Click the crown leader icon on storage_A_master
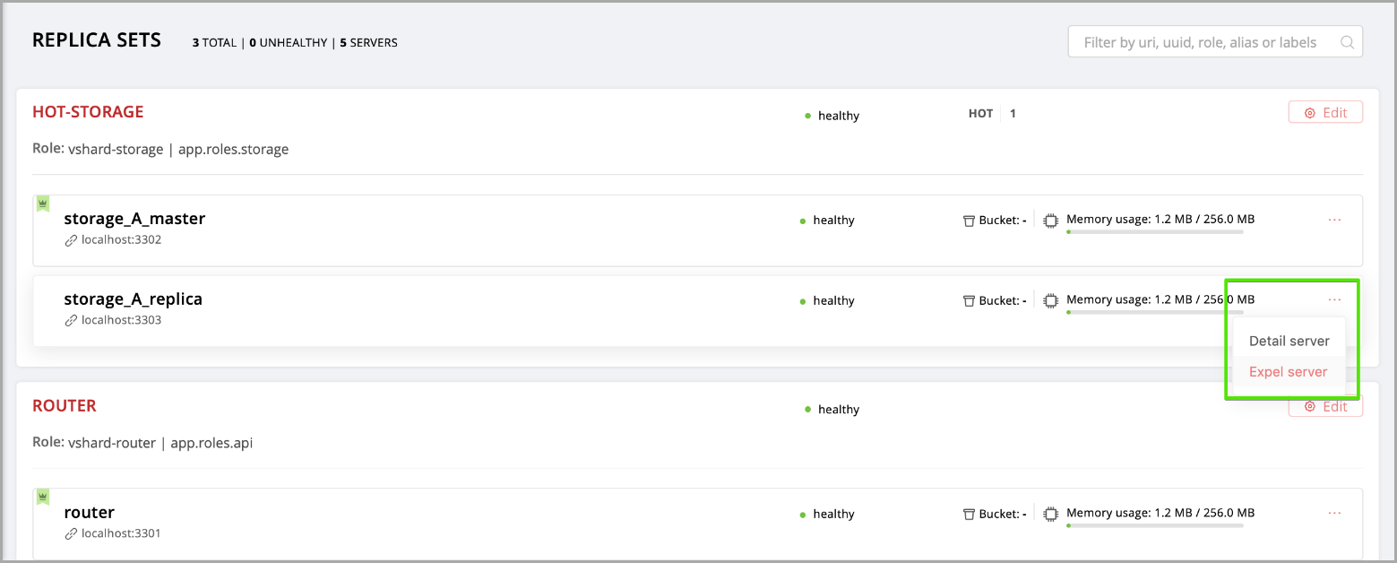The width and height of the screenshot is (1397, 563). [42, 204]
